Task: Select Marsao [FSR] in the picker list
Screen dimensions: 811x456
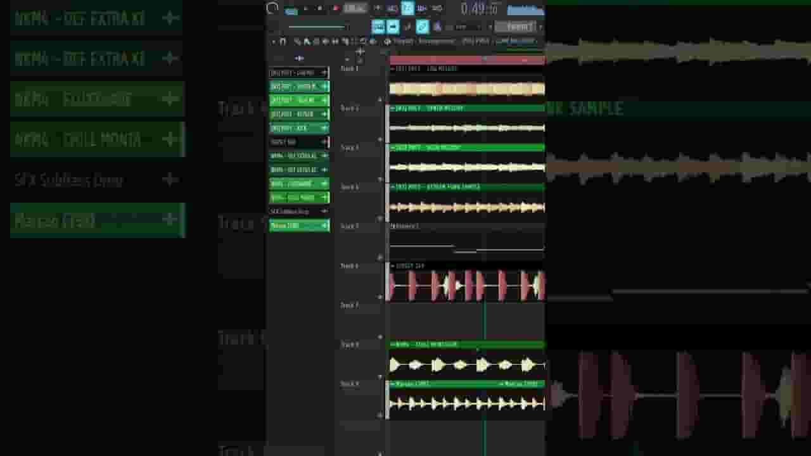Action: 299,225
